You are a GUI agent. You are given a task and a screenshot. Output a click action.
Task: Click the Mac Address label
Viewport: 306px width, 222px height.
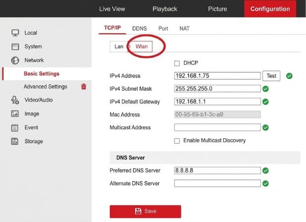125,114
